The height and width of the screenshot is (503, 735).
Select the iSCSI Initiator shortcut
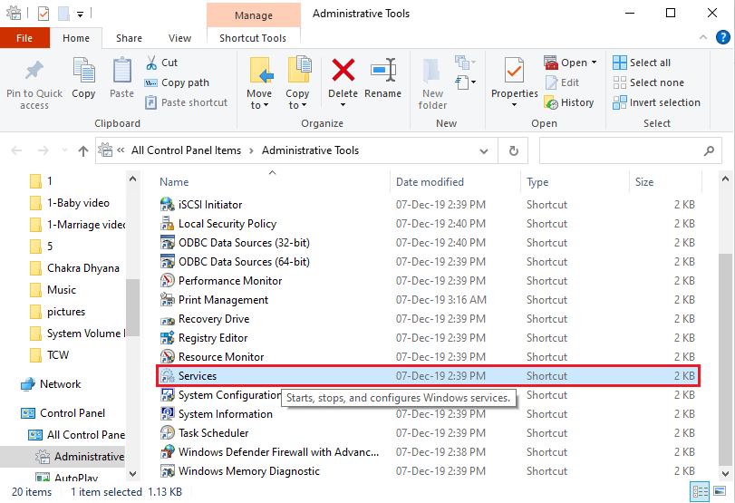pyautogui.click(x=428, y=205)
